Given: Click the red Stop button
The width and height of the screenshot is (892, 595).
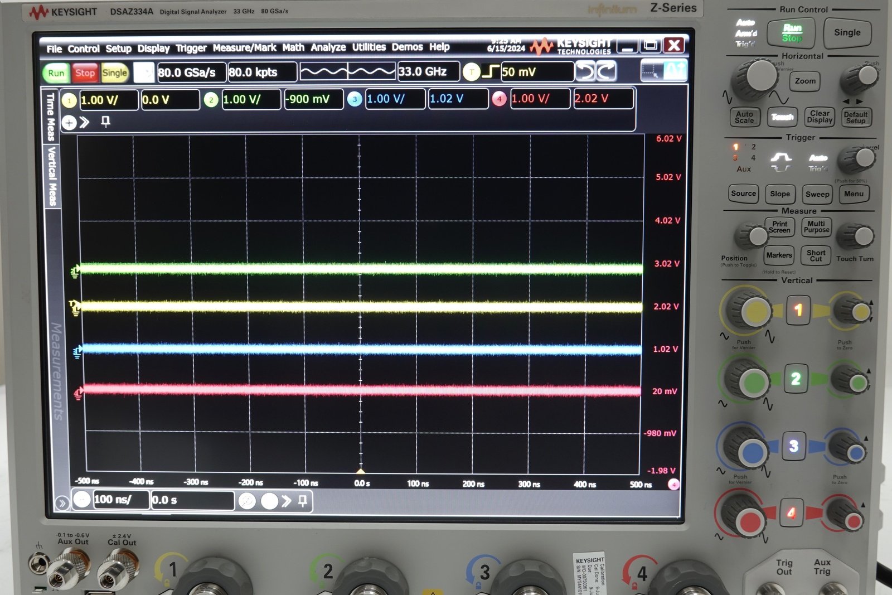Looking at the screenshot, I should tap(85, 73).
